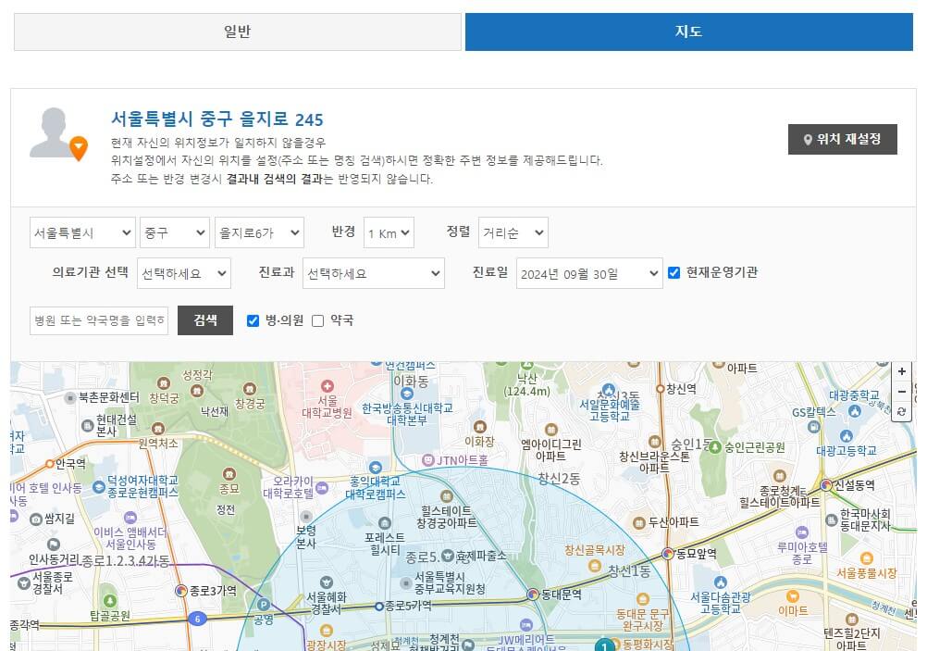Refresh the map view
927x651 pixels.
(901, 413)
